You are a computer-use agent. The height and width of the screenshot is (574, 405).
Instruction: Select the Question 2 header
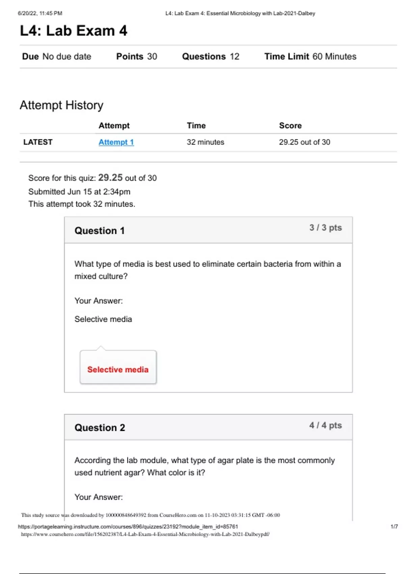coord(100,428)
